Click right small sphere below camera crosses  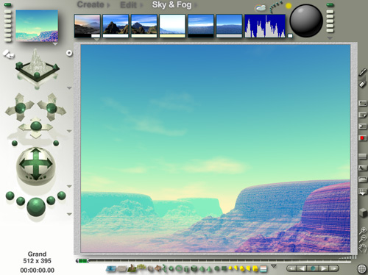click(56, 143)
